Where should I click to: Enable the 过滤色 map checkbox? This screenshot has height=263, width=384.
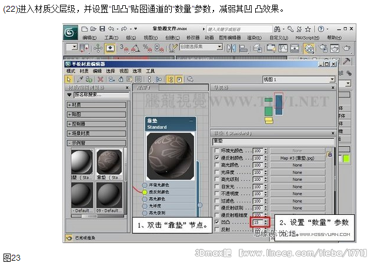[x=216, y=201]
